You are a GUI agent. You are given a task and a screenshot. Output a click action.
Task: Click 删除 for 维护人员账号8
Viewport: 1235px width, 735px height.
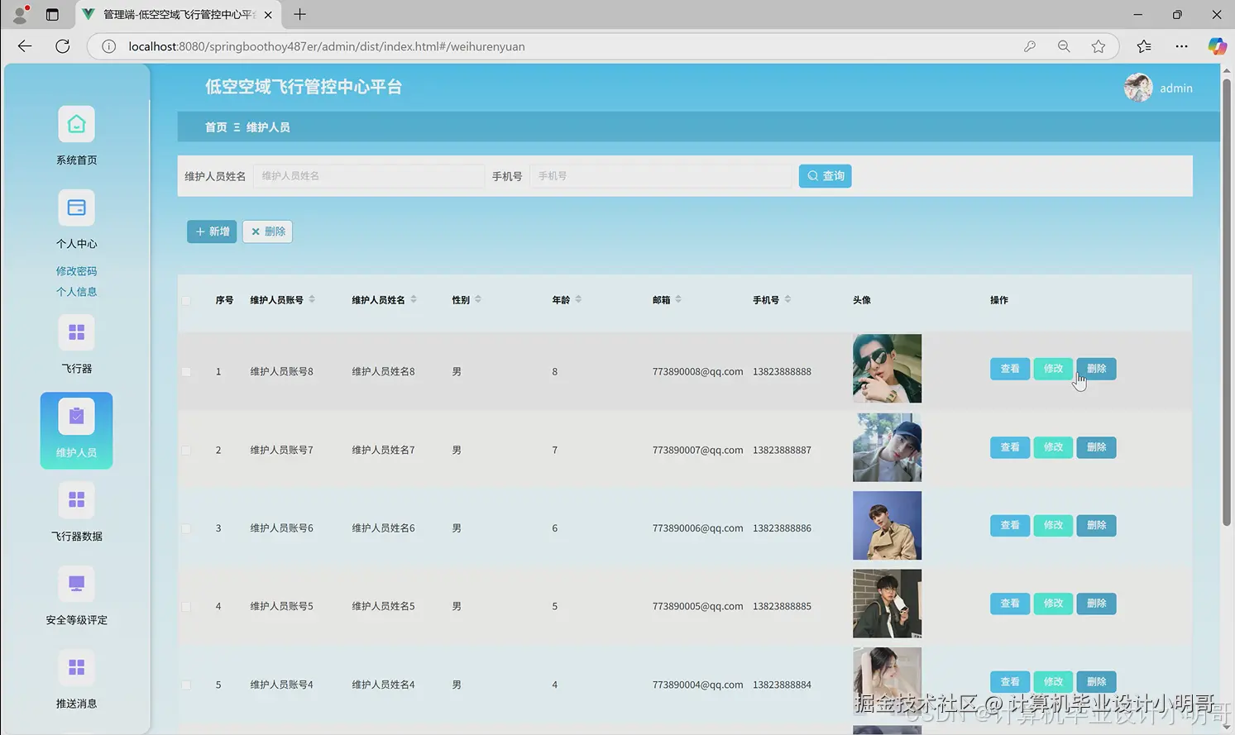tap(1096, 369)
